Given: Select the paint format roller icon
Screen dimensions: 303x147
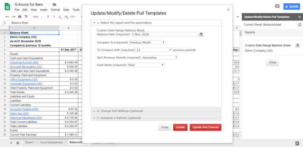Looking at the screenshot, I should click(26, 17).
